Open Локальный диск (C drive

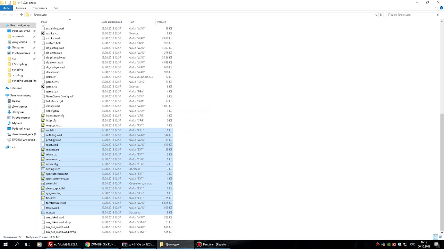point(24,134)
